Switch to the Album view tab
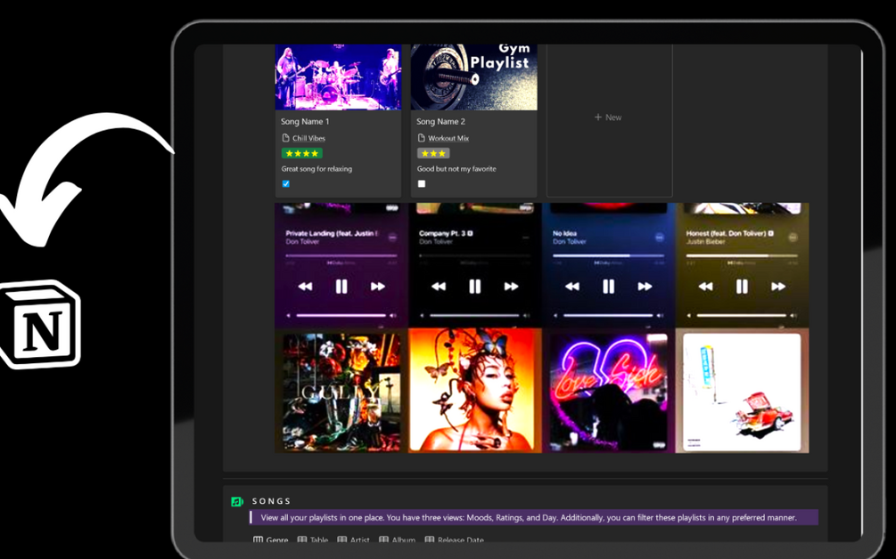 coord(397,540)
